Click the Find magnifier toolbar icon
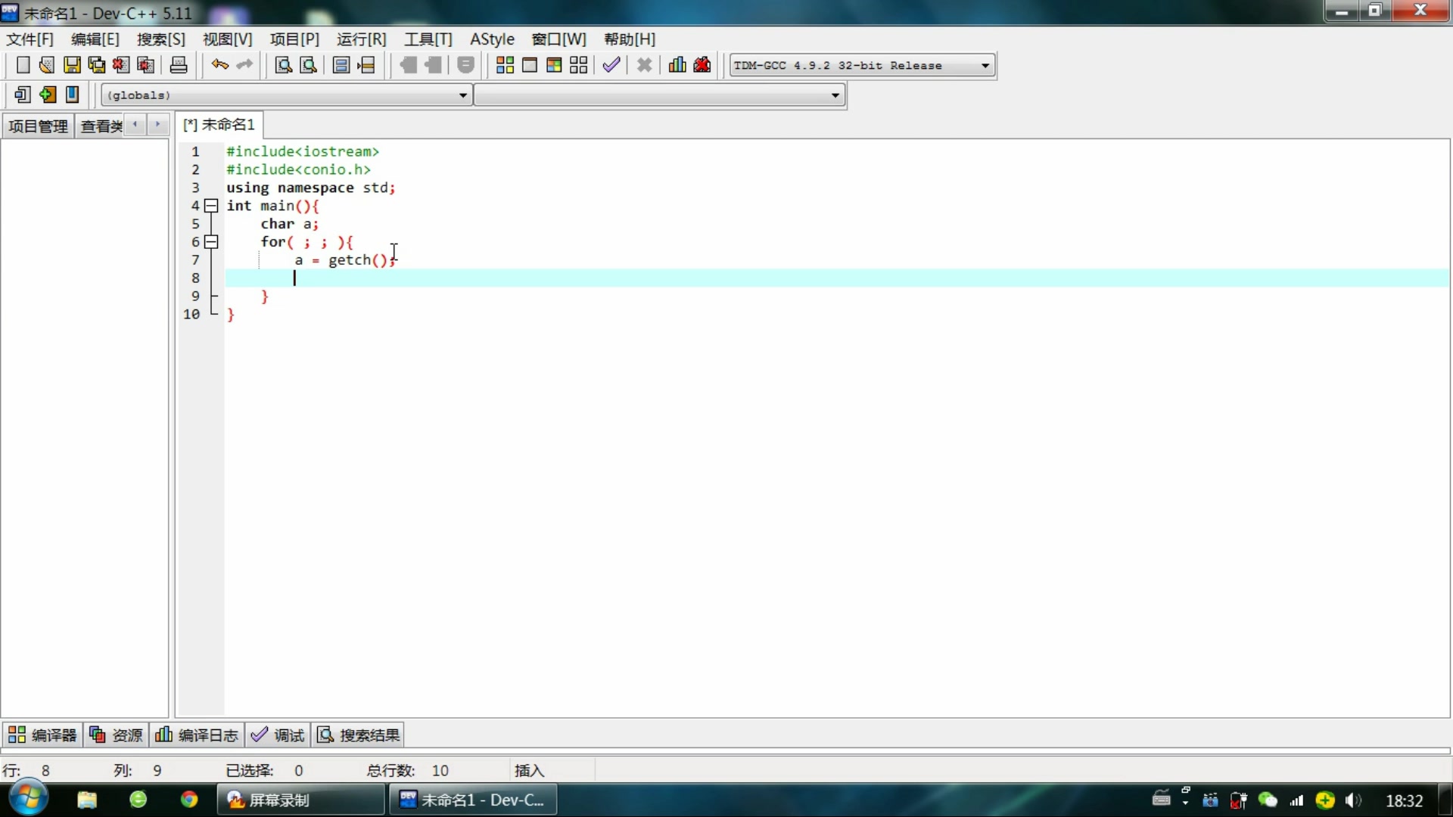This screenshot has width=1453, height=817. (x=283, y=65)
